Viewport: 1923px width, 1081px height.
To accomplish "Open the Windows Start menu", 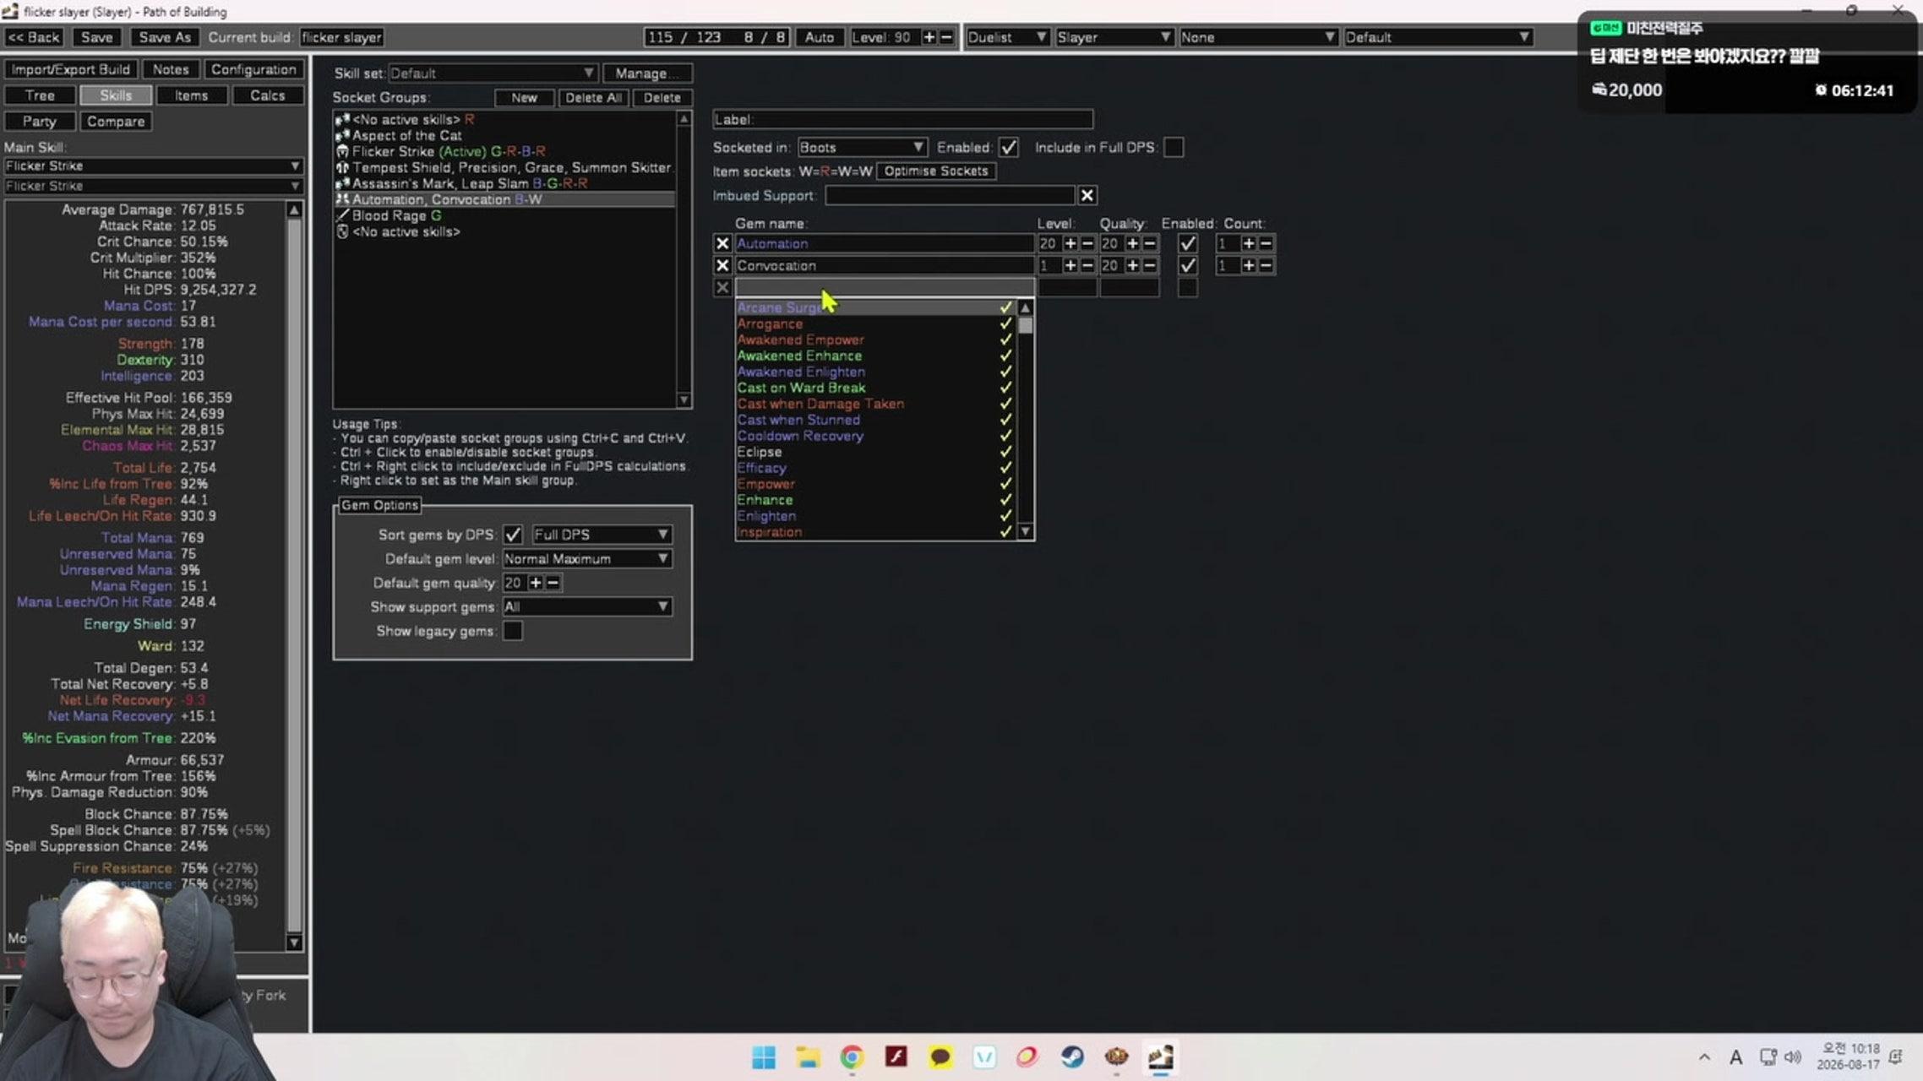I will 764,1057.
